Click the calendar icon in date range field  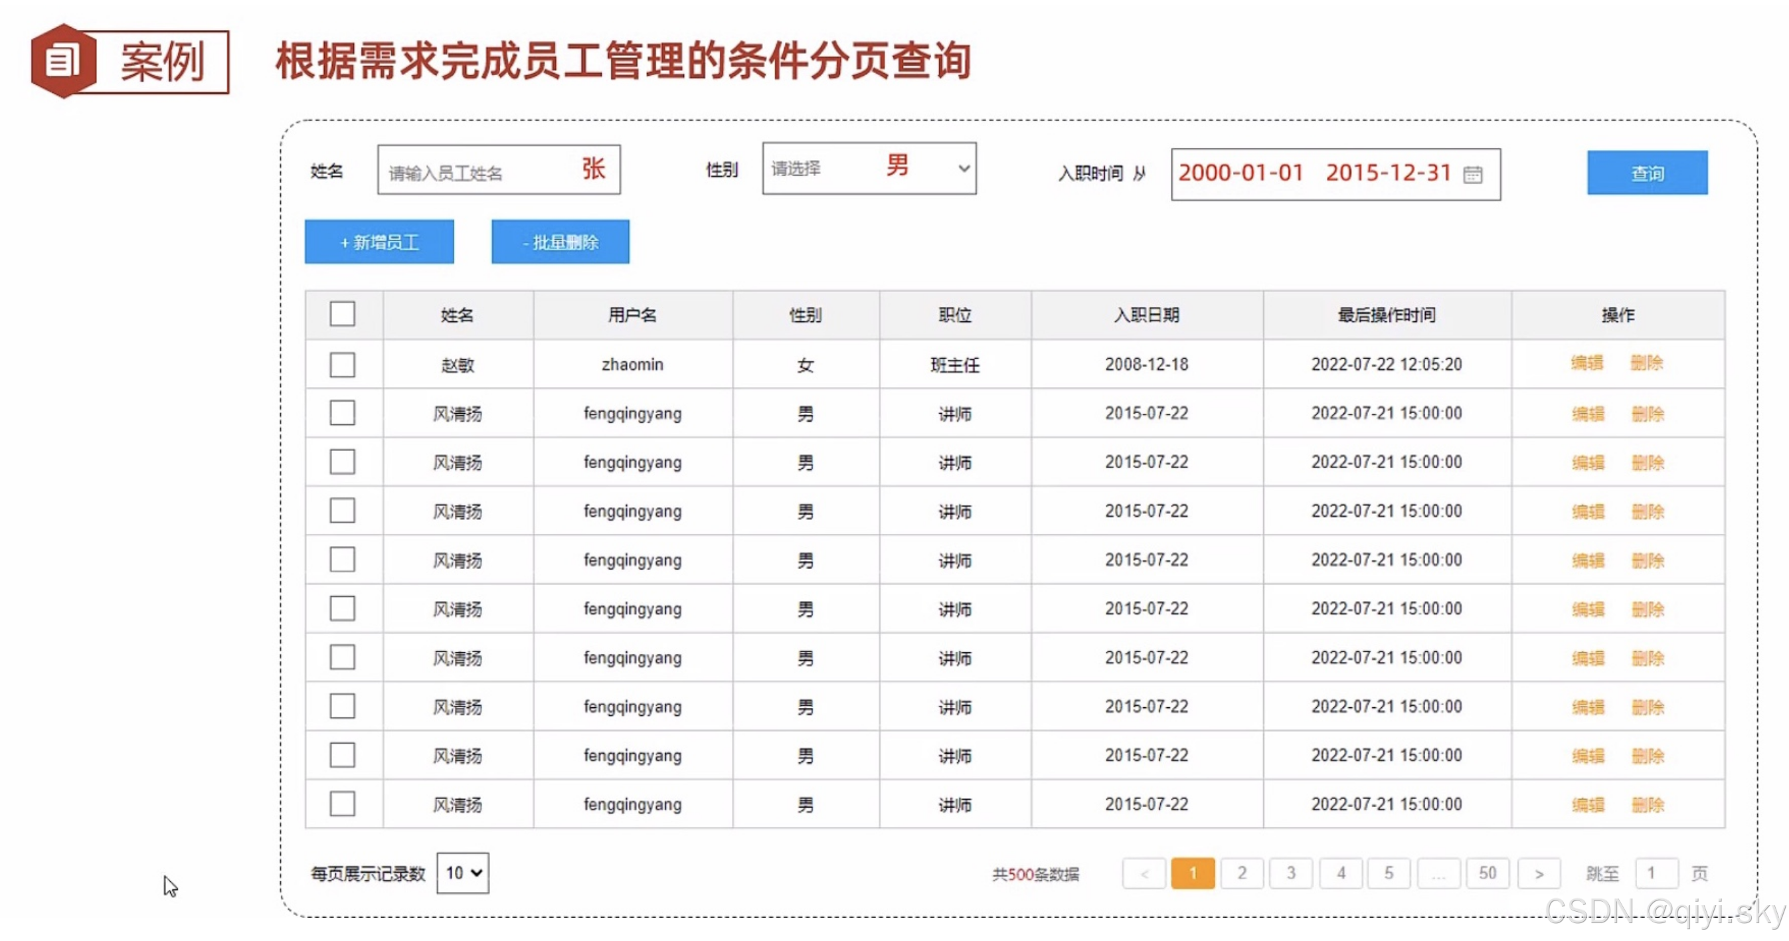(x=1472, y=174)
